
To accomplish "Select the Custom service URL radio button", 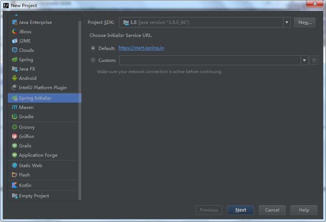I will pos(93,60).
